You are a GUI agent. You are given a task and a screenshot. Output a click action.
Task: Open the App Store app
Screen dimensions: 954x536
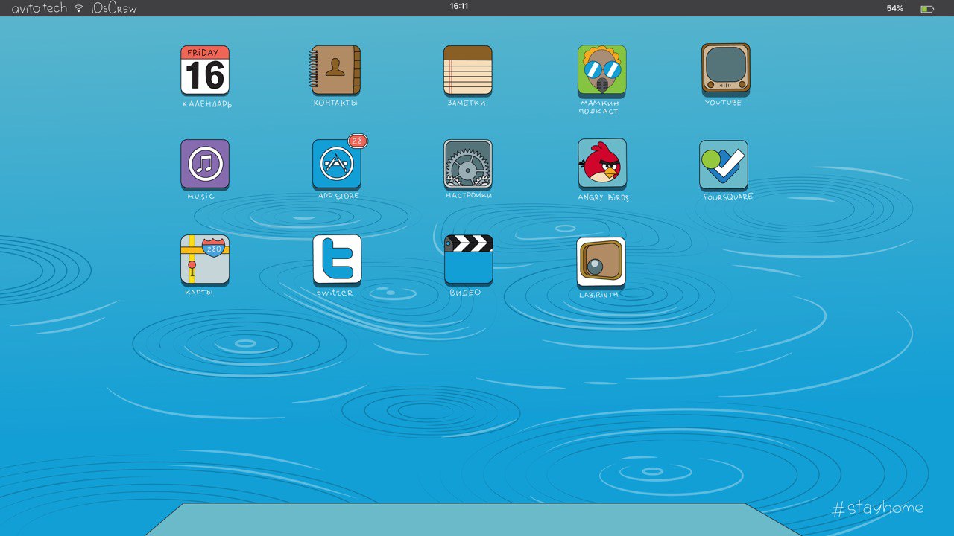click(x=337, y=165)
